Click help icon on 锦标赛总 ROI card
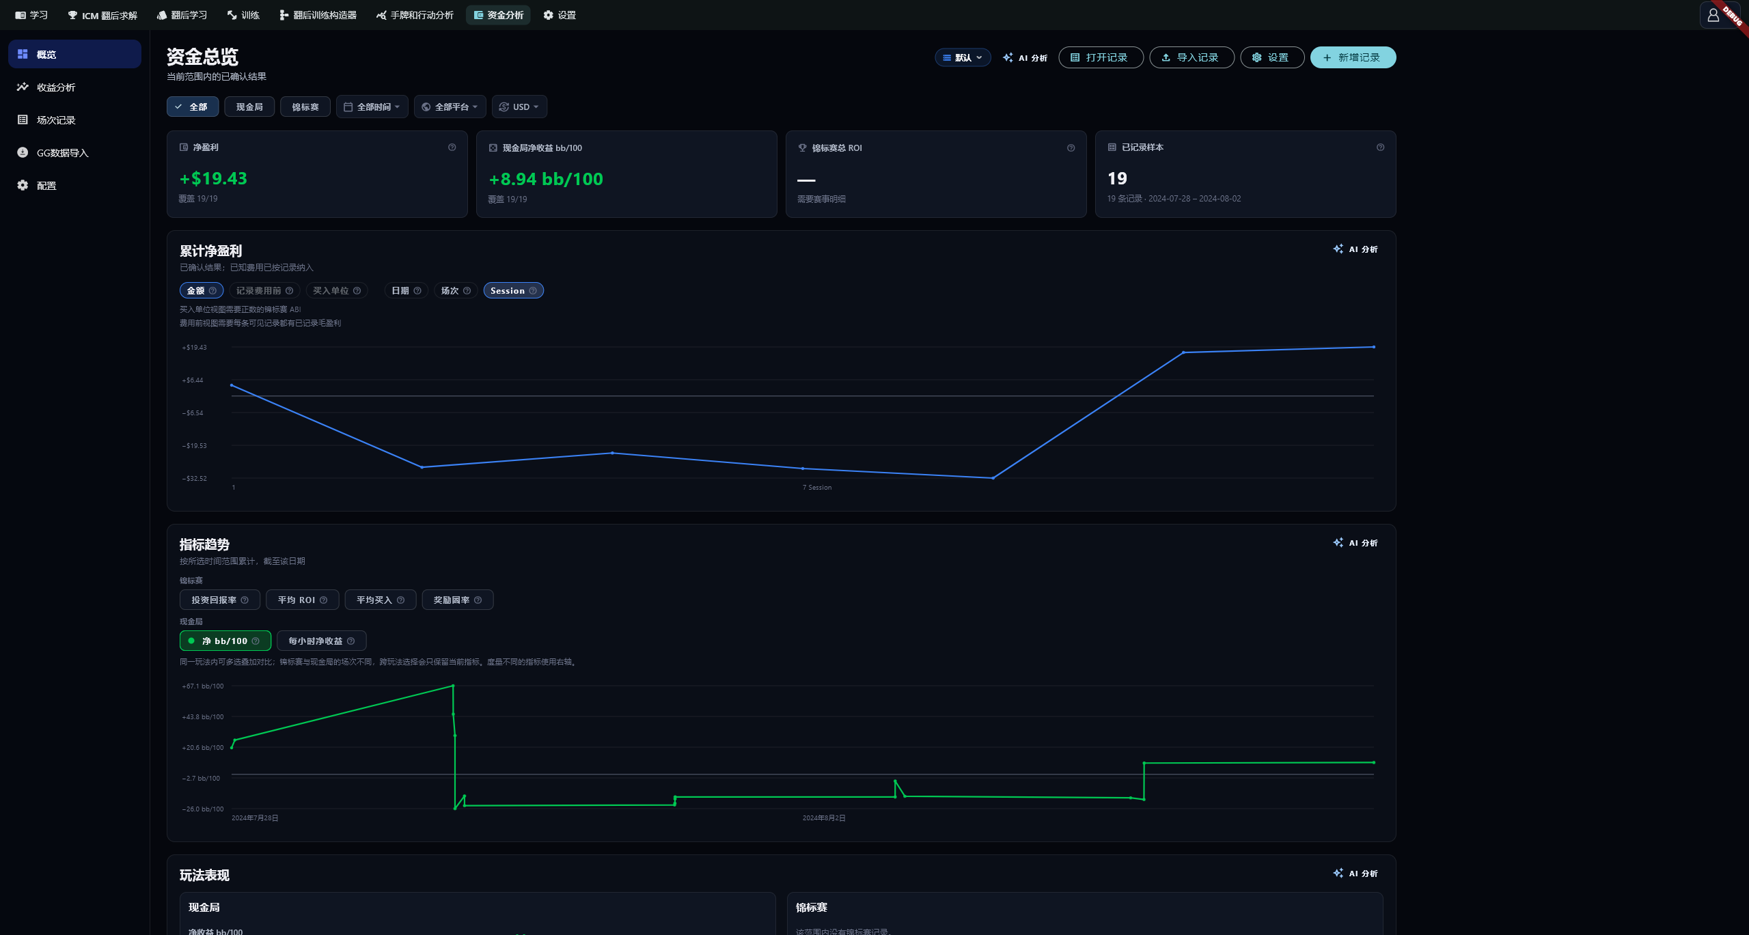This screenshot has height=935, width=1749. (x=1071, y=148)
